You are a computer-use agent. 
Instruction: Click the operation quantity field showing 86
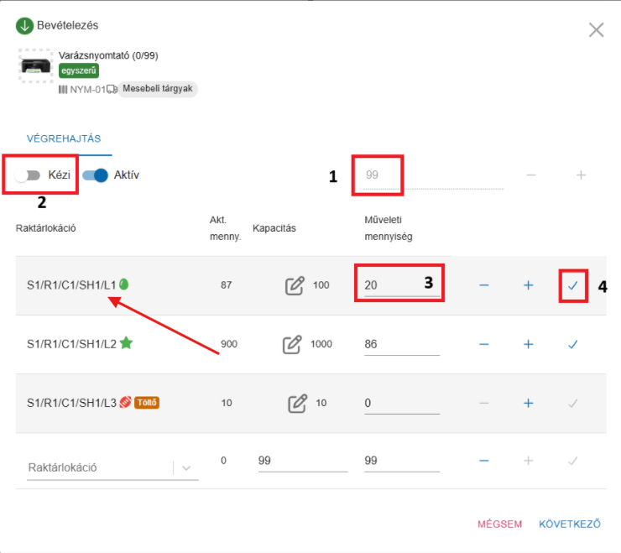click(x=401, y=344)
